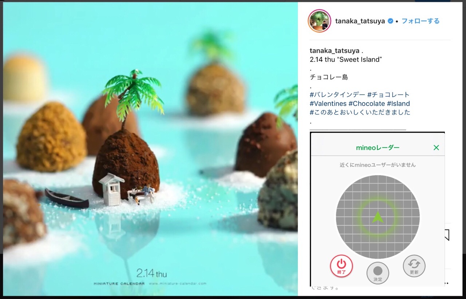Click the bookmark icon behind the radar popup
Viewport: 466px width, 299px height.
[x=447, y=235]
